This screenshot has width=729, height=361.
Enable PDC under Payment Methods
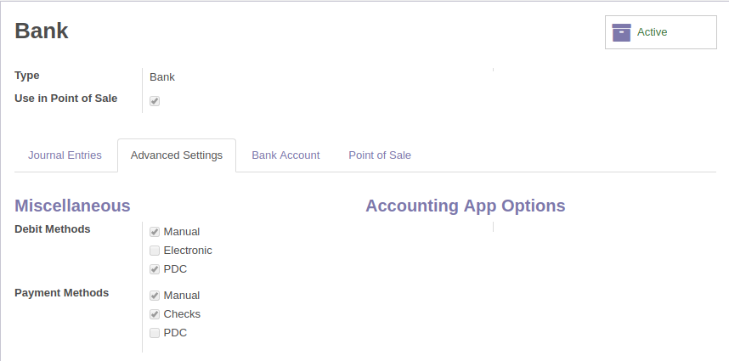pos(155,333)
